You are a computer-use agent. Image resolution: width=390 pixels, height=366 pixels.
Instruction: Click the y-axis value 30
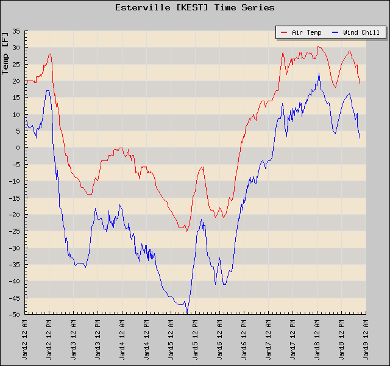pos(16,48)
